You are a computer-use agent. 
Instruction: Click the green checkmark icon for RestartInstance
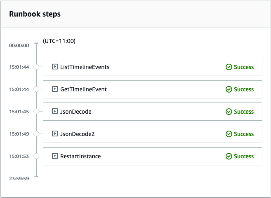pos(229,156)
